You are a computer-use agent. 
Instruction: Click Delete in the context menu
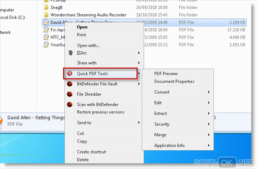click(x=83, y=160)
